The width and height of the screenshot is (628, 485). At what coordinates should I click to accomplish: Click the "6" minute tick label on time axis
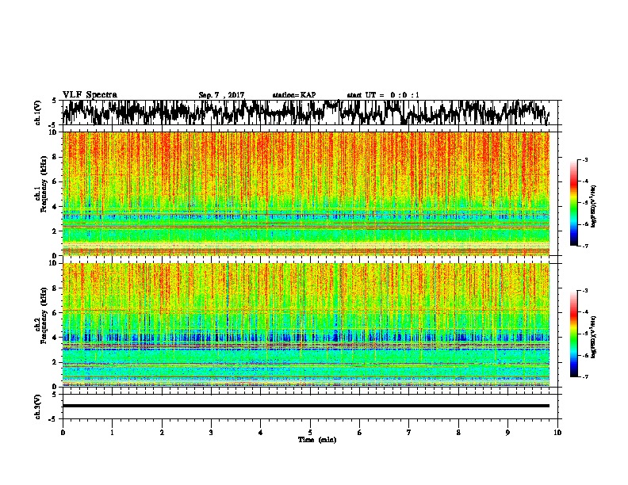pos(360,433)
